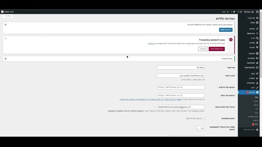This screenshot has height=147, width=262.
Task: Click My blog site name in admin bar
Action: pyautogui.click(x=247, y=12)
